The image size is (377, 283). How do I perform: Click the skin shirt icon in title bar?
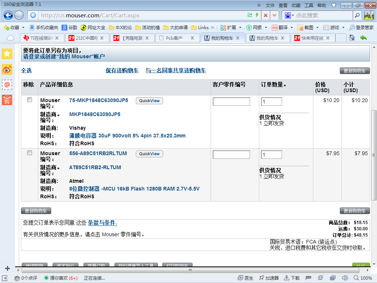(334, 5)
